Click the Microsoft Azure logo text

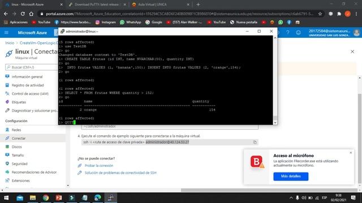(x=32, y=33)
